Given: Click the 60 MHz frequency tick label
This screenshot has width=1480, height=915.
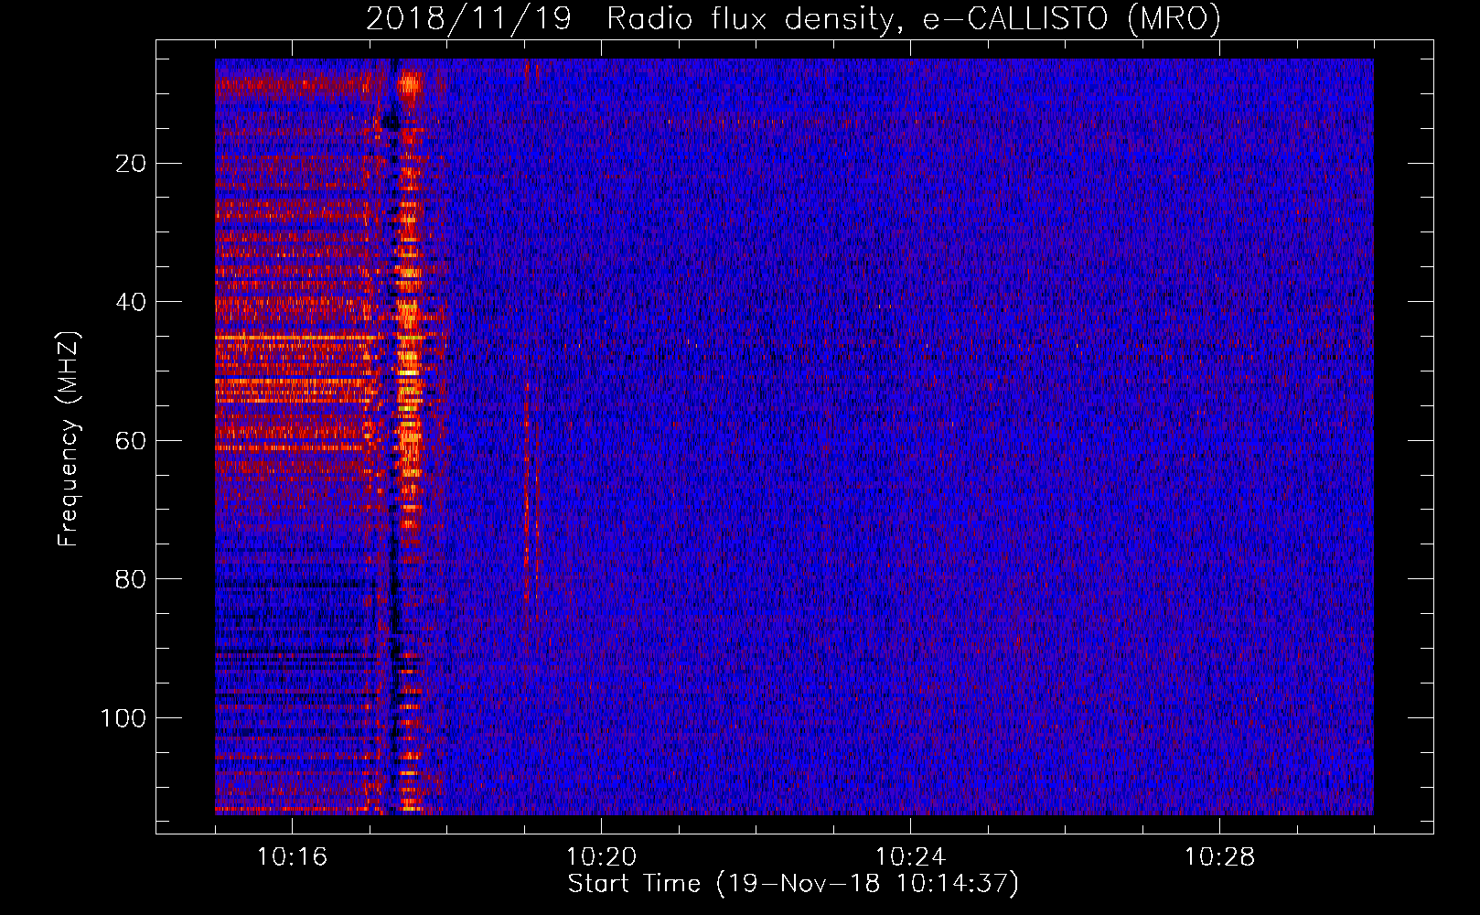Looking at the screenshot, I should [x=132, y=441].
